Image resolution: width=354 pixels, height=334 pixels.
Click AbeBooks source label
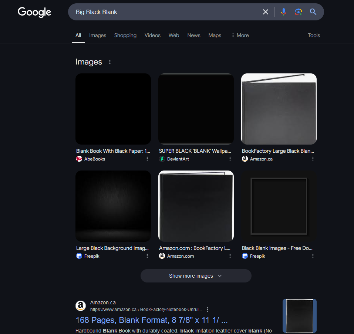click(95, 159)
